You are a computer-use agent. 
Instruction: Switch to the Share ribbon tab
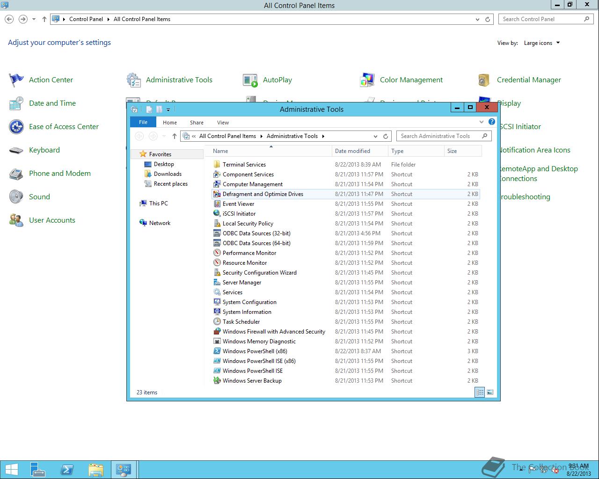pyautogui.click(x=197, y=123)
